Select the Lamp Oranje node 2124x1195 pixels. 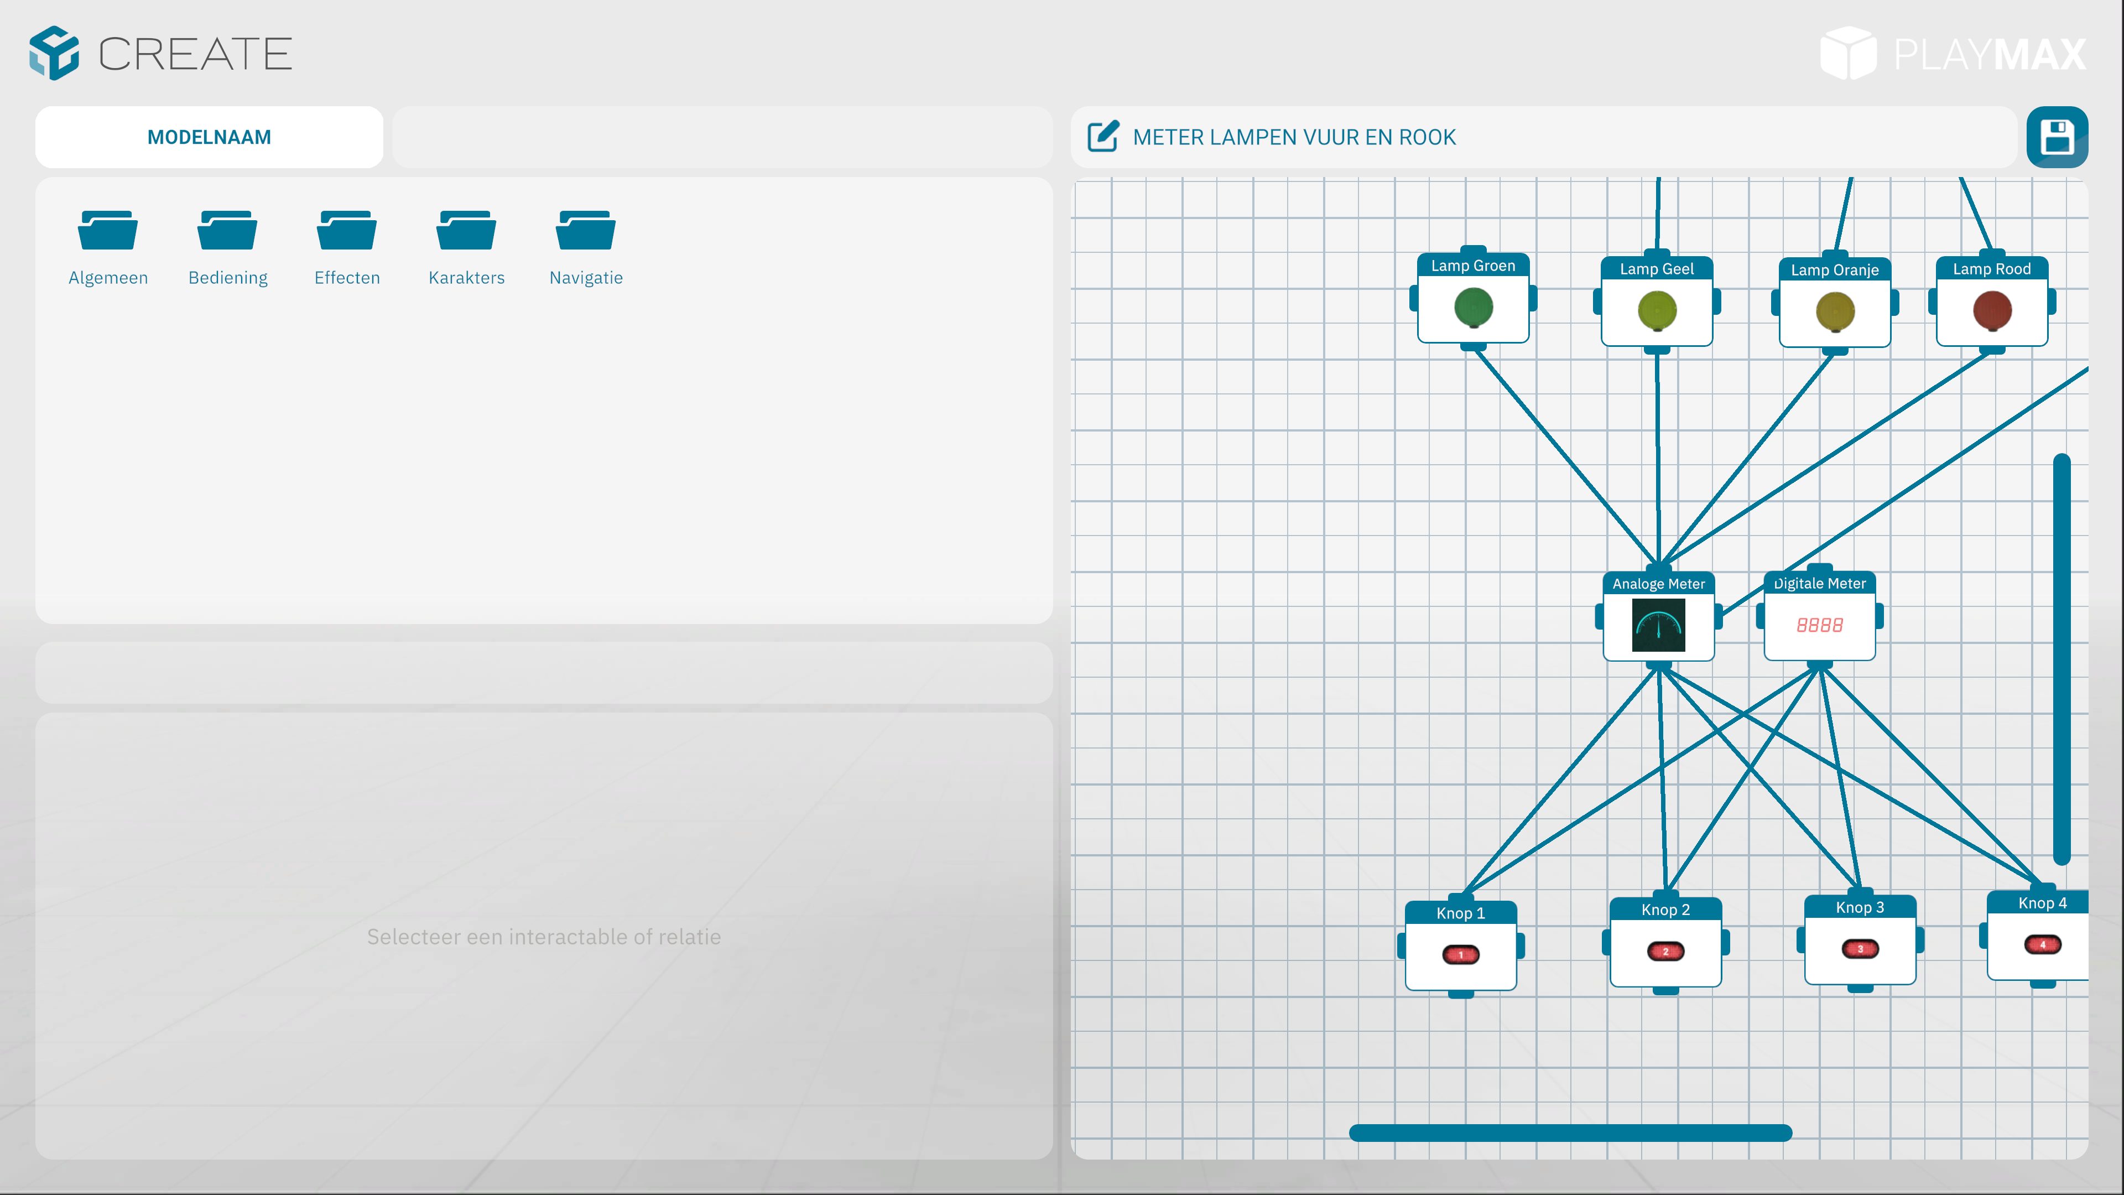(x=1835, y=311)
